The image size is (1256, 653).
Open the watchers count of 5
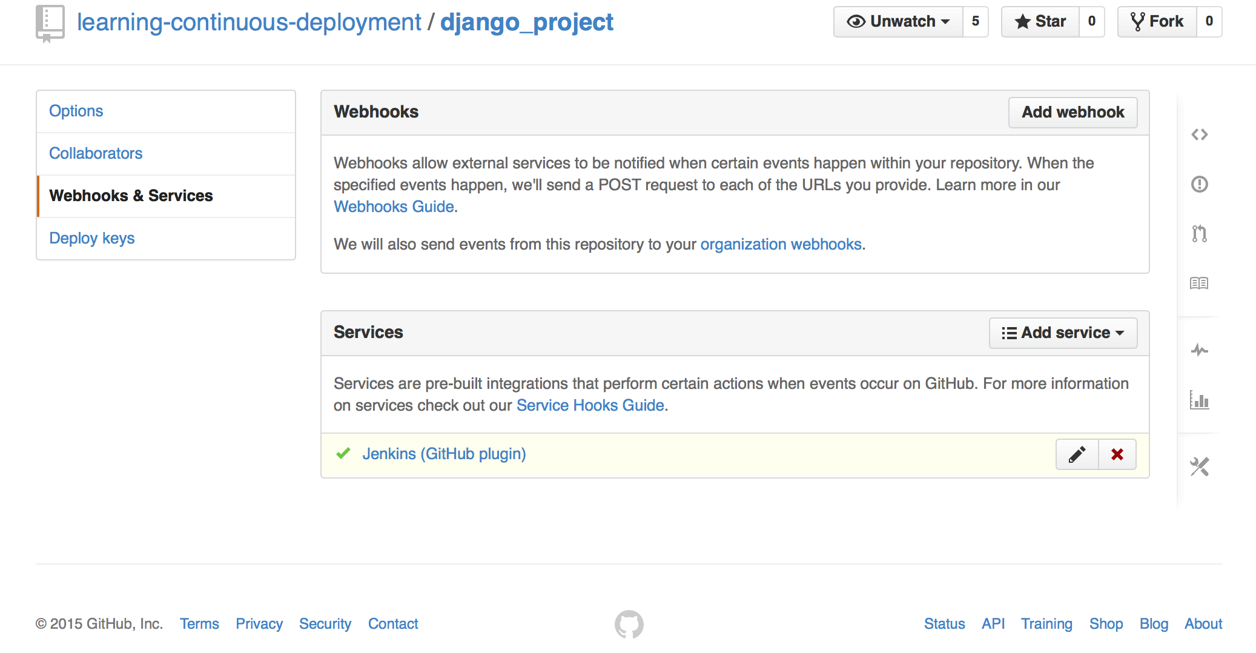click(x=976, y=22)
